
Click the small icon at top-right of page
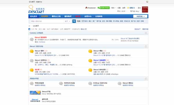pos(147,2)
